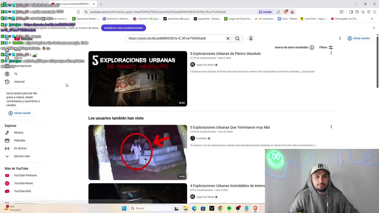
Task: Click the tab search icon in toolbar
Action: click(x=341, y=12)
